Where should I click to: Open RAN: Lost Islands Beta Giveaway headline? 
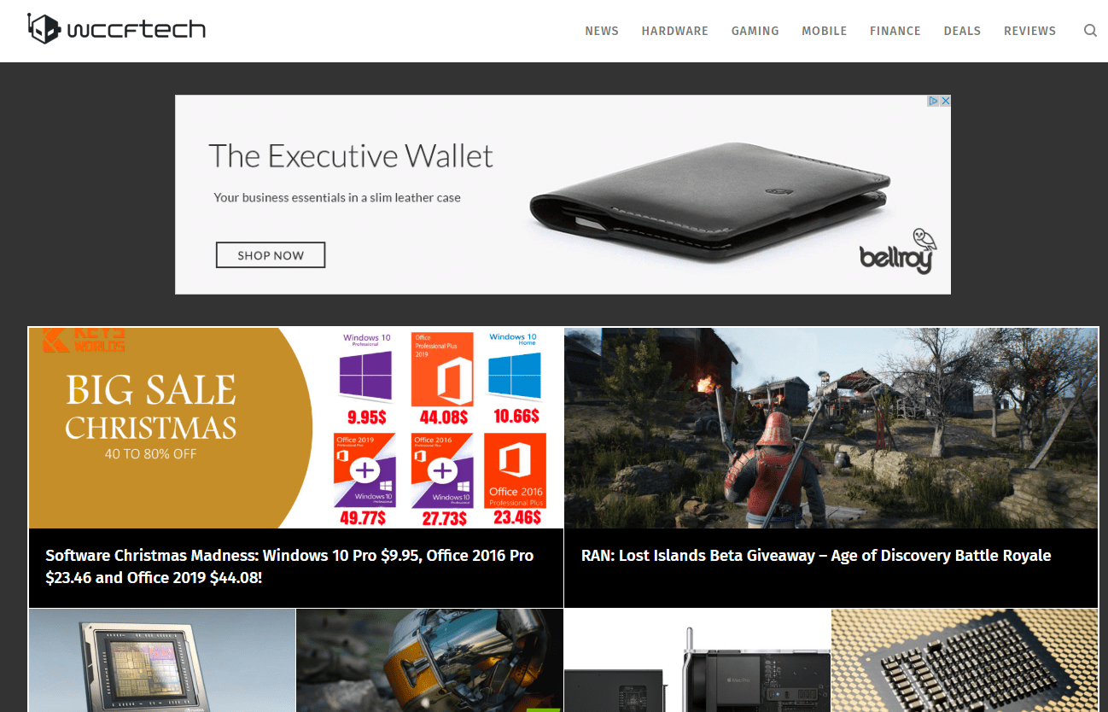816,556
